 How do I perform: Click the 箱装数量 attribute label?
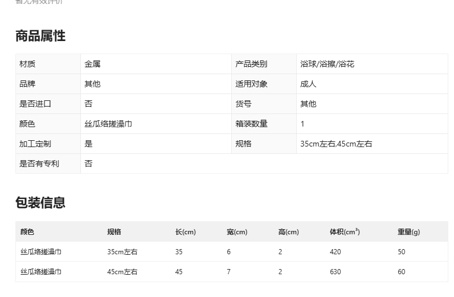click(251, 124)
